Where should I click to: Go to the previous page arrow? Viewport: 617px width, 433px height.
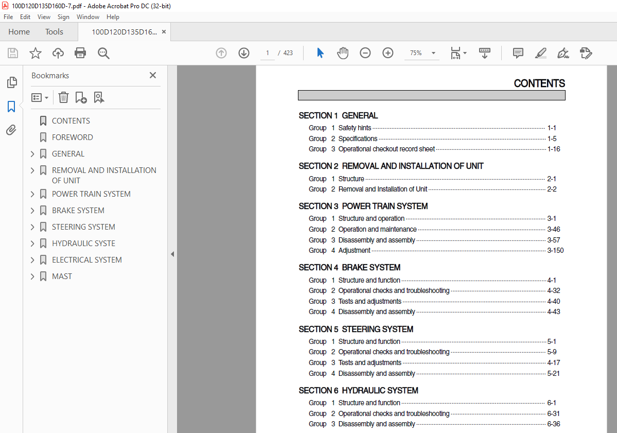[221, 53]
